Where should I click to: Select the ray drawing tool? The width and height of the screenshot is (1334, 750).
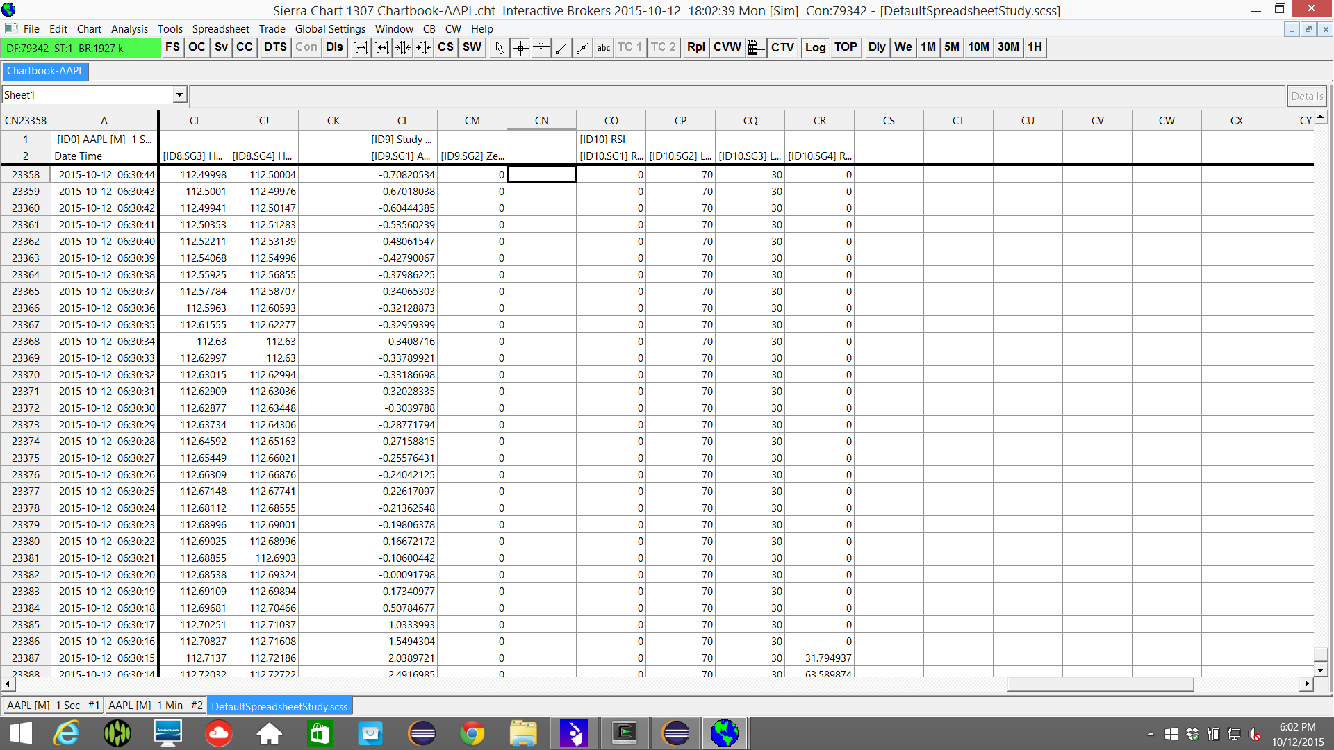pyautogui.click(x=583, y=47)
